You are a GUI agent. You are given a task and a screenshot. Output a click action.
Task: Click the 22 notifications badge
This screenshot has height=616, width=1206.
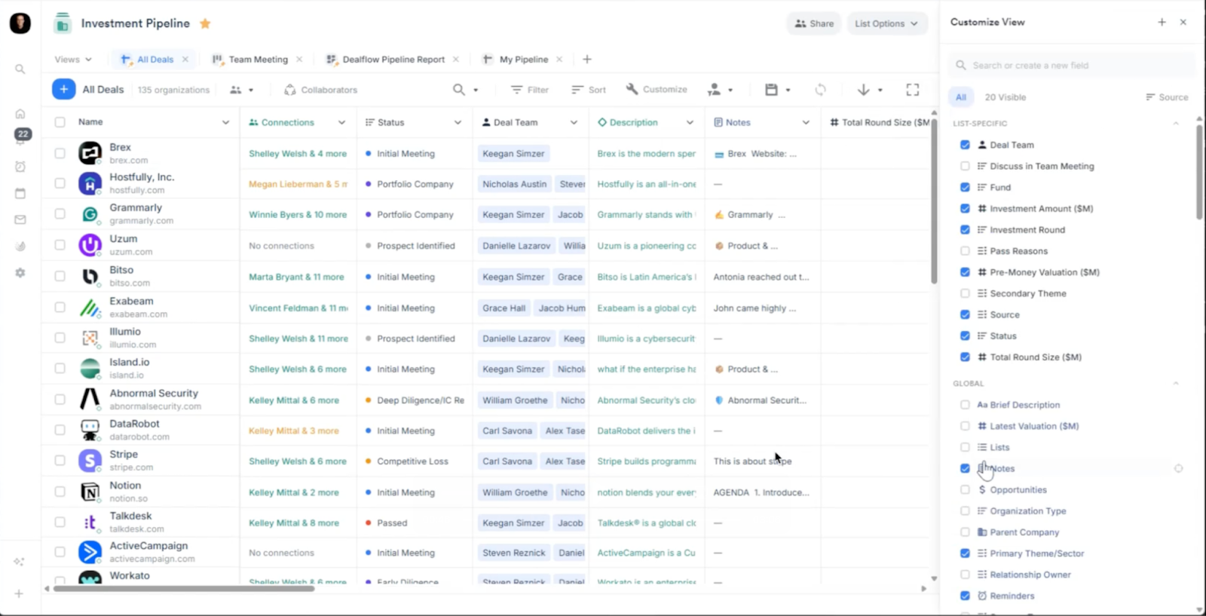23,134
